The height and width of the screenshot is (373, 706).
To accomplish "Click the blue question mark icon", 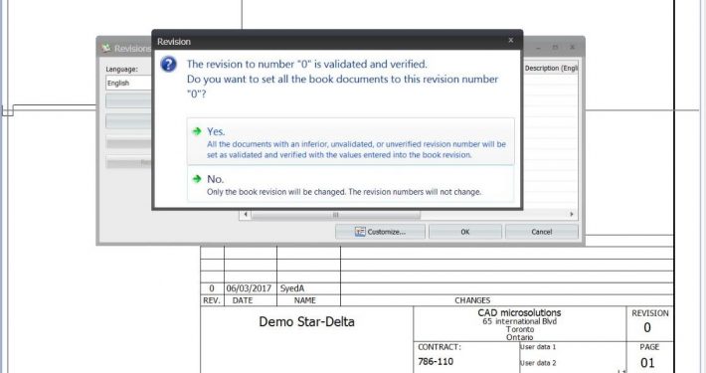I will point(168,65).
